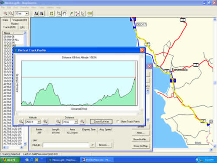Click the map zoom out magnifier
The height and width of the screenshot is (163, 217).
11,13
